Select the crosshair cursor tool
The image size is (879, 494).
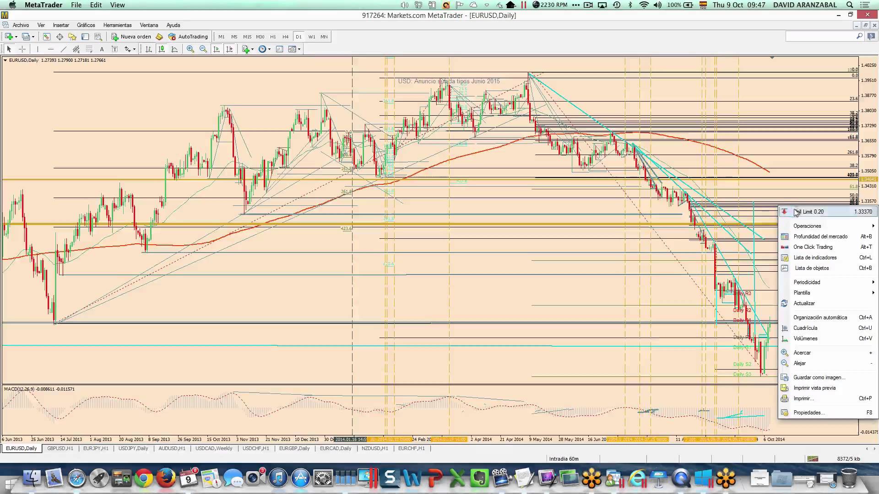click(x=22, y=49)
